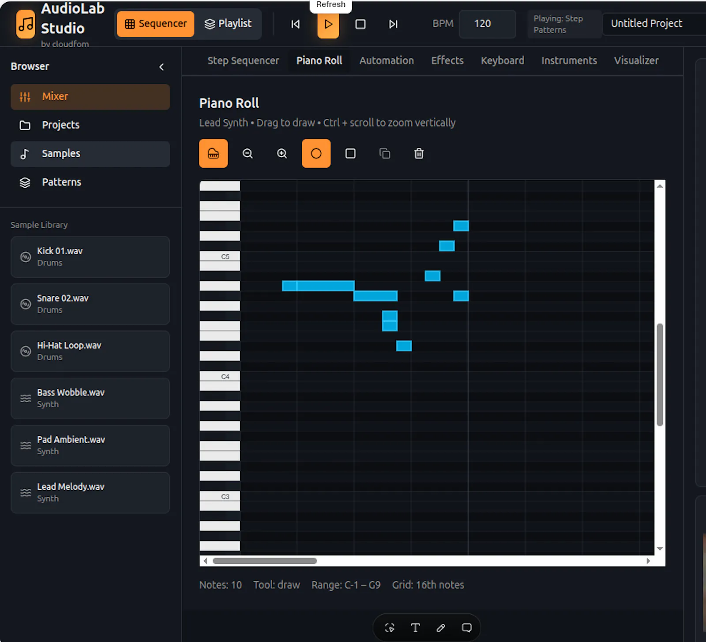Click the piano roll scroll up arrow
This screenshot has width=706, height=642.
pos(660,186)
